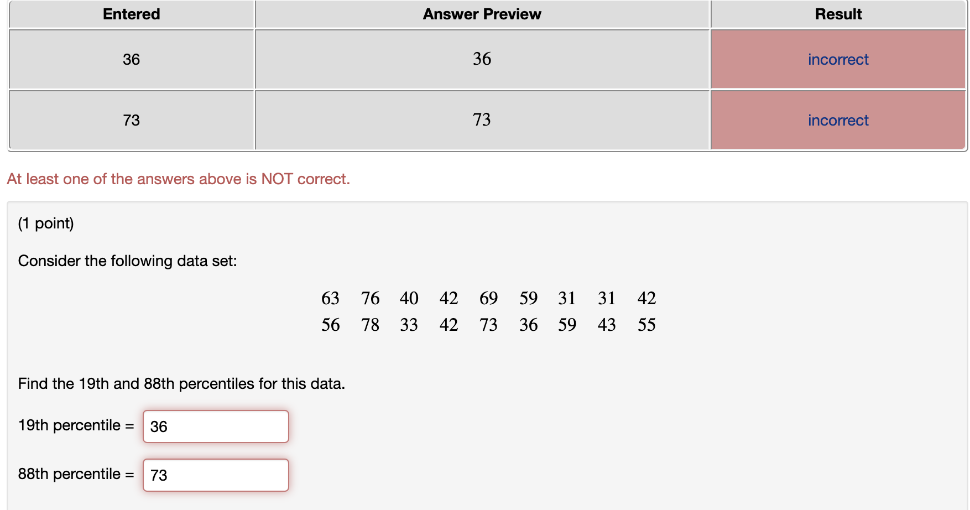Click the answer preview showing 36
970x510 pixels.
[481, 59]
